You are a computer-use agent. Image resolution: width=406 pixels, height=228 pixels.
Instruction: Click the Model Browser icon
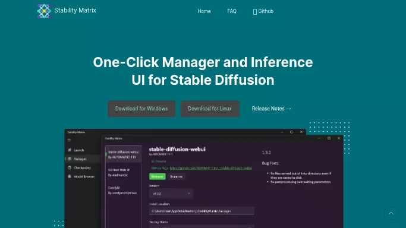70,176
